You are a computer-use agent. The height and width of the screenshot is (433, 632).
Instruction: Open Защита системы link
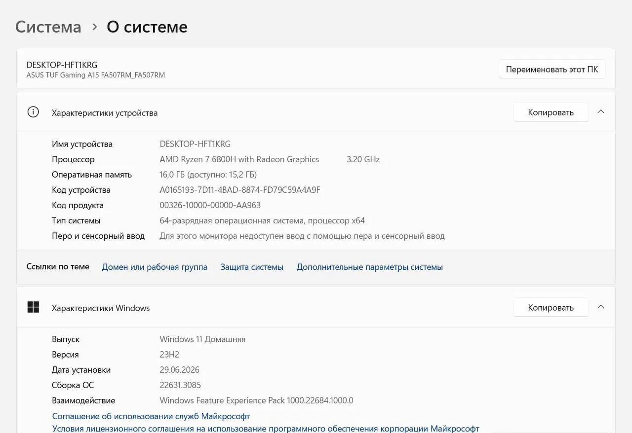pyautogui.click(x=252, y=267)
